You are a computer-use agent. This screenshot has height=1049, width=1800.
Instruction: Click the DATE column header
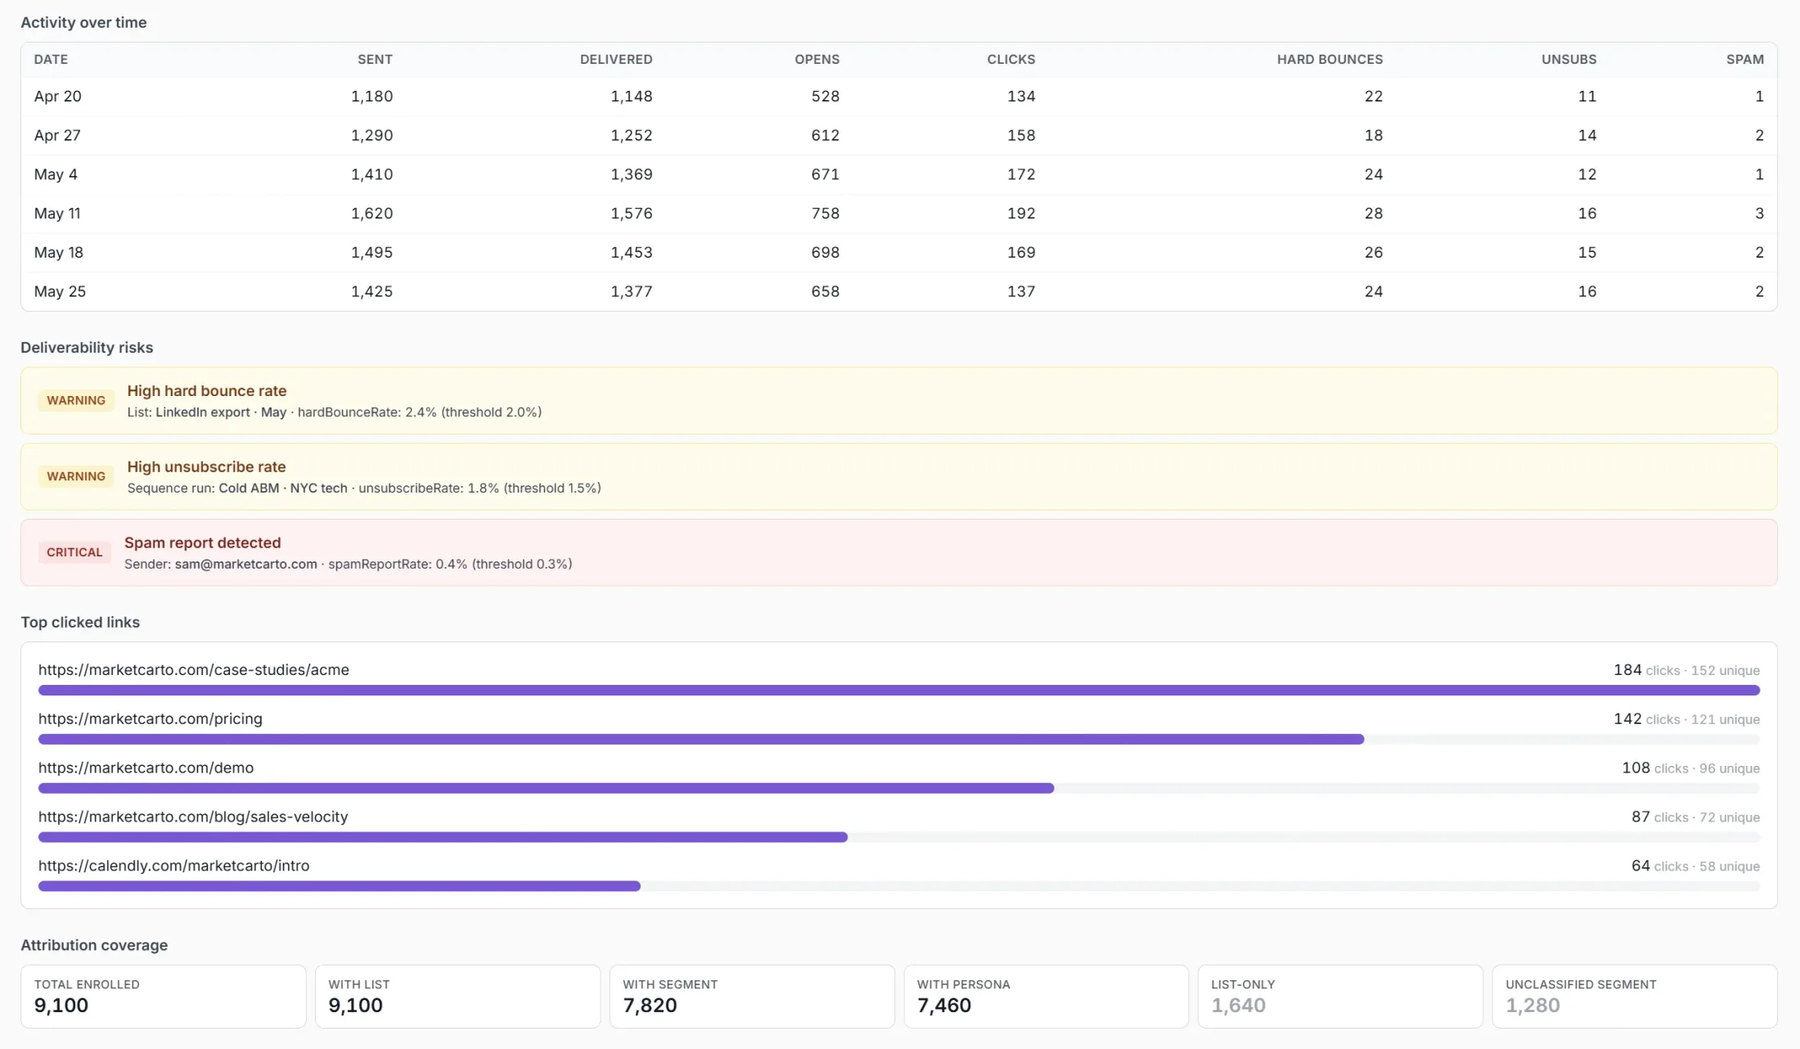coord(51,60)
